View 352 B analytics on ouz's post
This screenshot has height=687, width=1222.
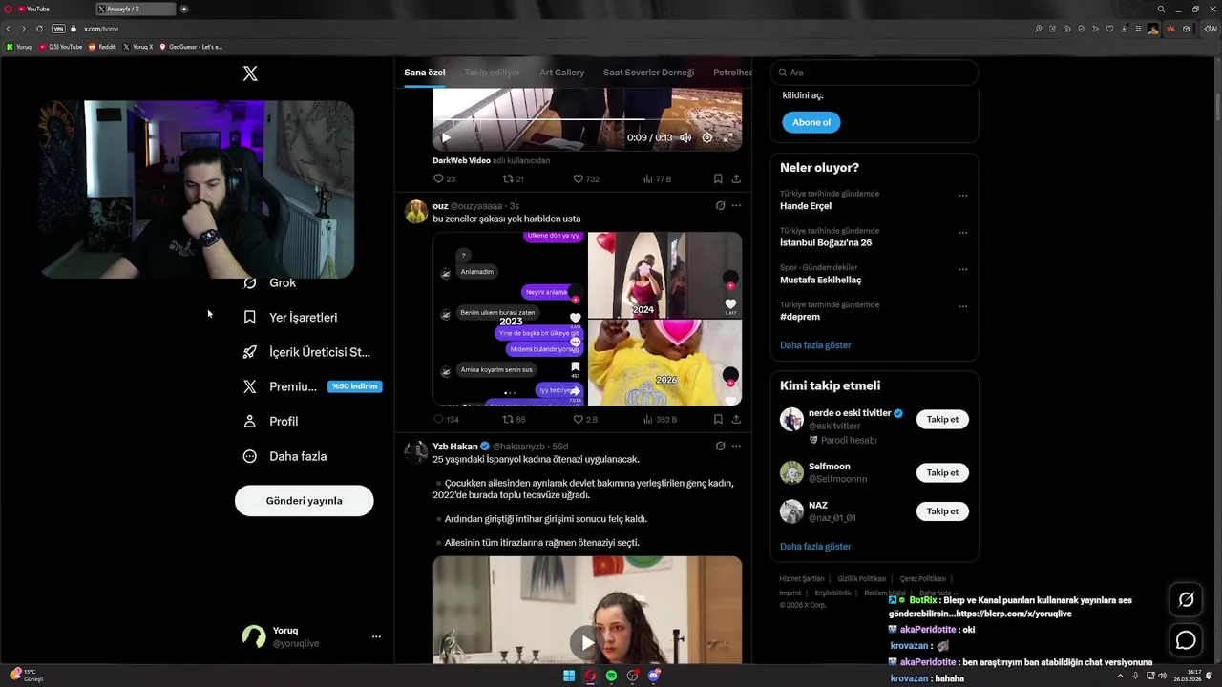tap(660, 419)
